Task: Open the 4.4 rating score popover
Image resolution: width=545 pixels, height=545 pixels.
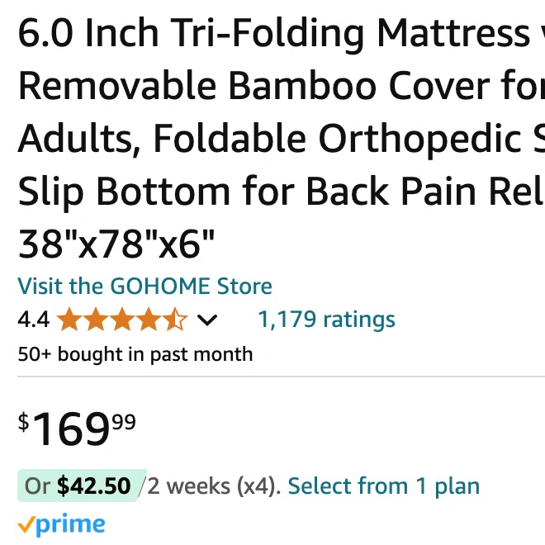Action: click(x=33, y=320)
